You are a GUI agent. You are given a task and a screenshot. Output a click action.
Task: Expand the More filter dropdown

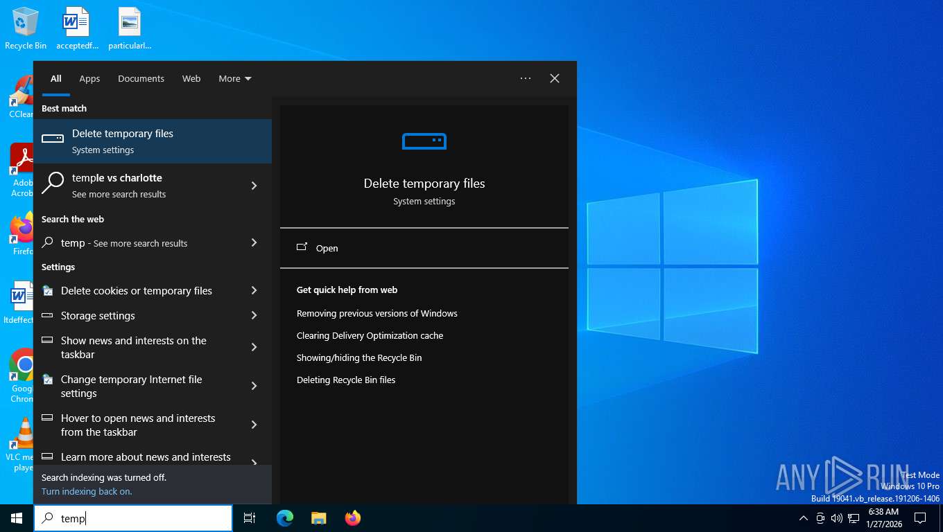[235, 79]
